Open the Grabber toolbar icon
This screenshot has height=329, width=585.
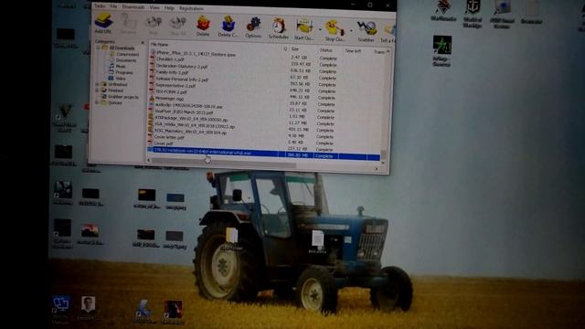pos(366,31)
